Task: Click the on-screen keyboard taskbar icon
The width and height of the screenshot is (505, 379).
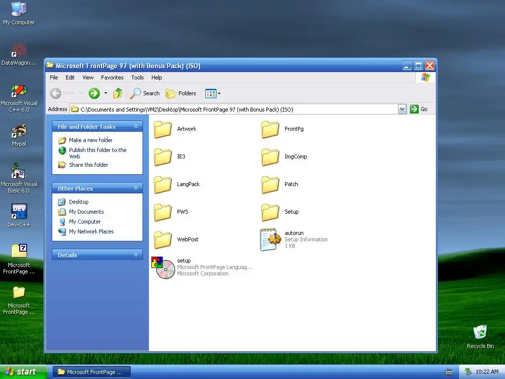Action: tap(449, 372)
